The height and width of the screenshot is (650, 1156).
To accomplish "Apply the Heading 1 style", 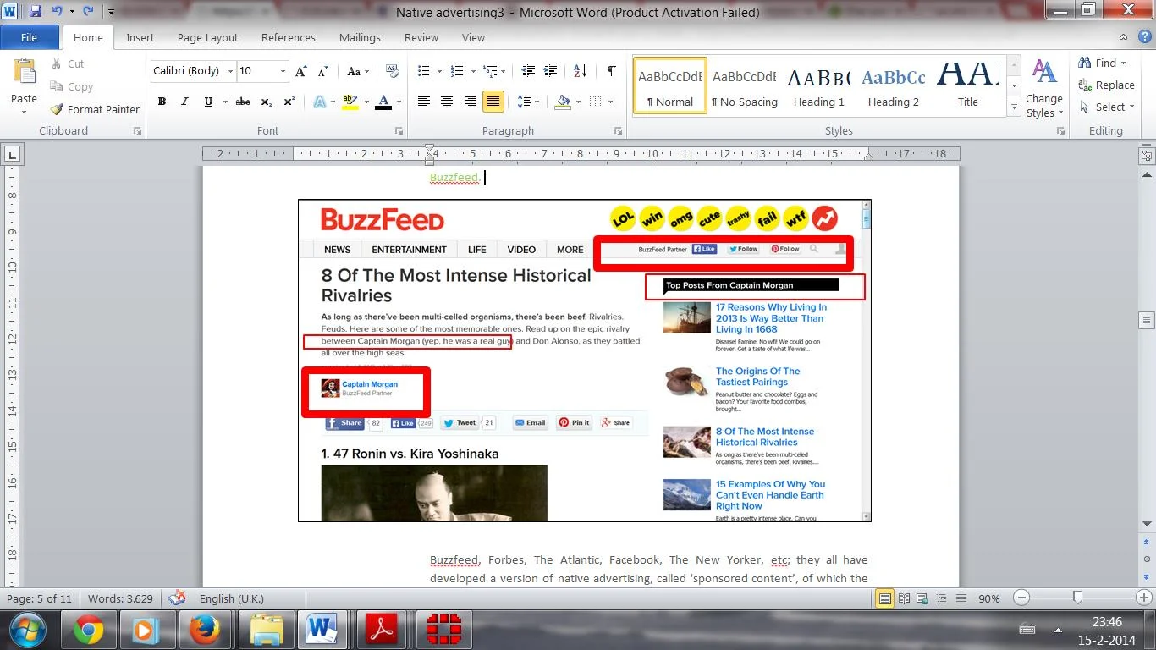I will [819, 86].
